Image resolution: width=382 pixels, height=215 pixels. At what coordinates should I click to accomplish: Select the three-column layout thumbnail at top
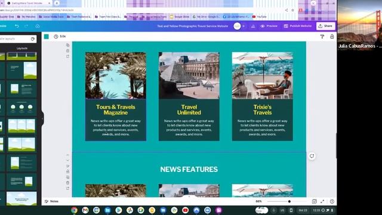[21, 56]
